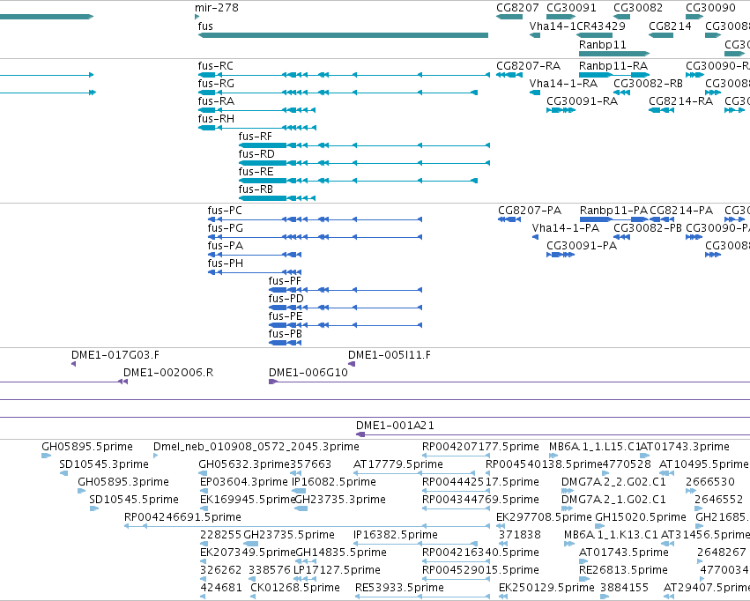Open the AT01743.5prime EST label
The width and height of the screenshot is (750, 601).
click(624, 553)
